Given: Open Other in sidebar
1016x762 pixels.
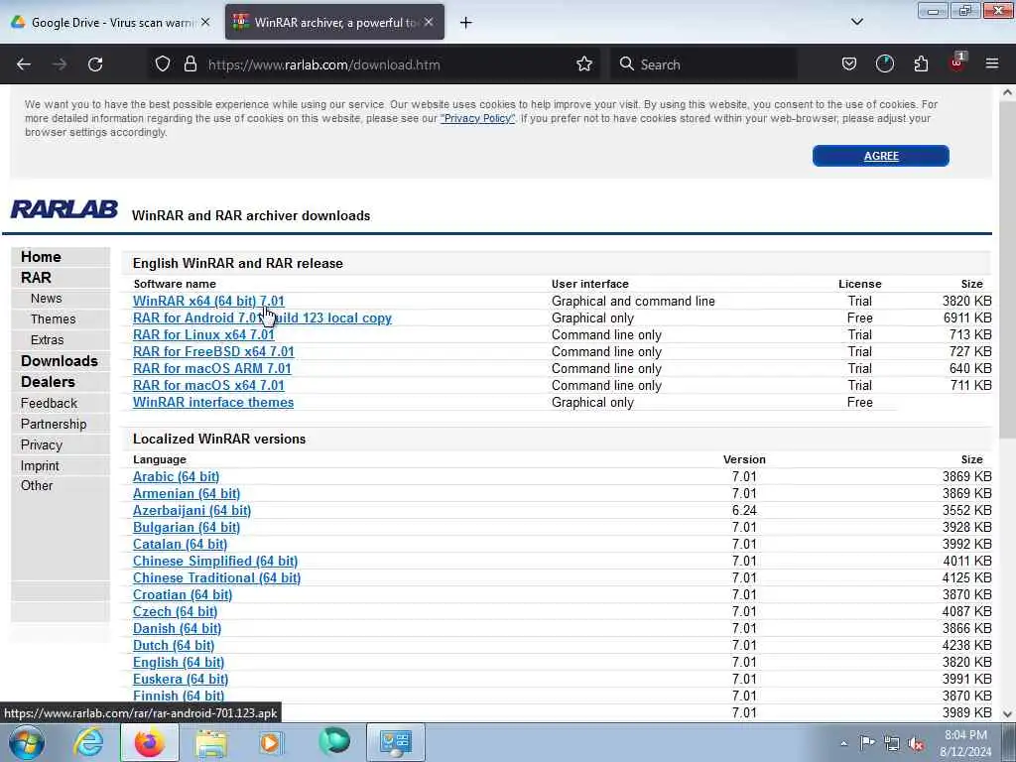Looking at the screenshot, I should tap(37, 485).
